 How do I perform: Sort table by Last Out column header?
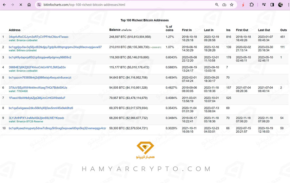(x=264, y=30)
